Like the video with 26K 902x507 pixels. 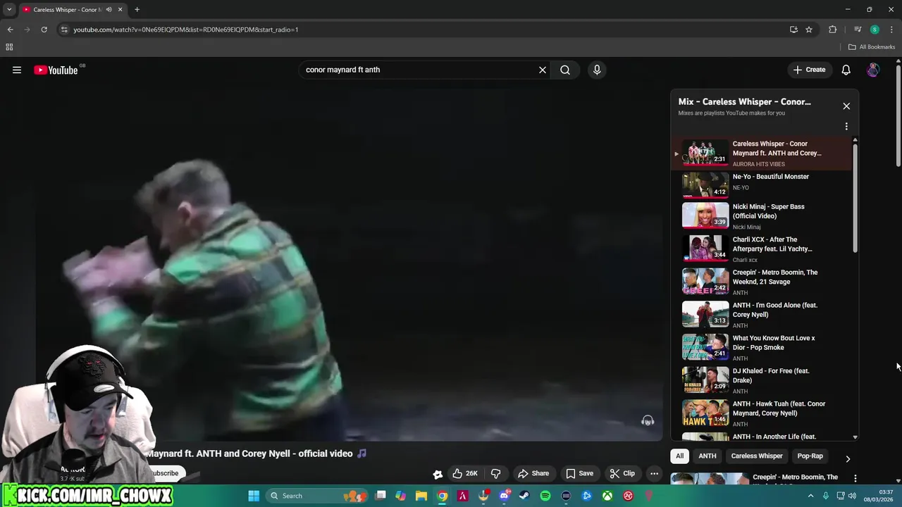pyautogui.click(x=465, y=473)
